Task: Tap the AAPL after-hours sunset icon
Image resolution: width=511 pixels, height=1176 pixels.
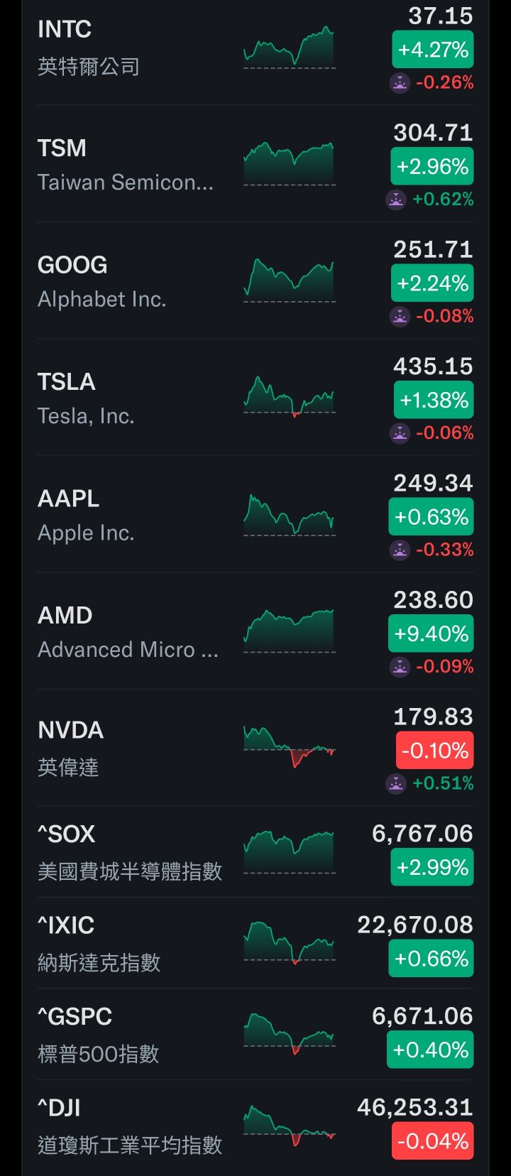Action: pyautogui.click(x=400, y=550)
